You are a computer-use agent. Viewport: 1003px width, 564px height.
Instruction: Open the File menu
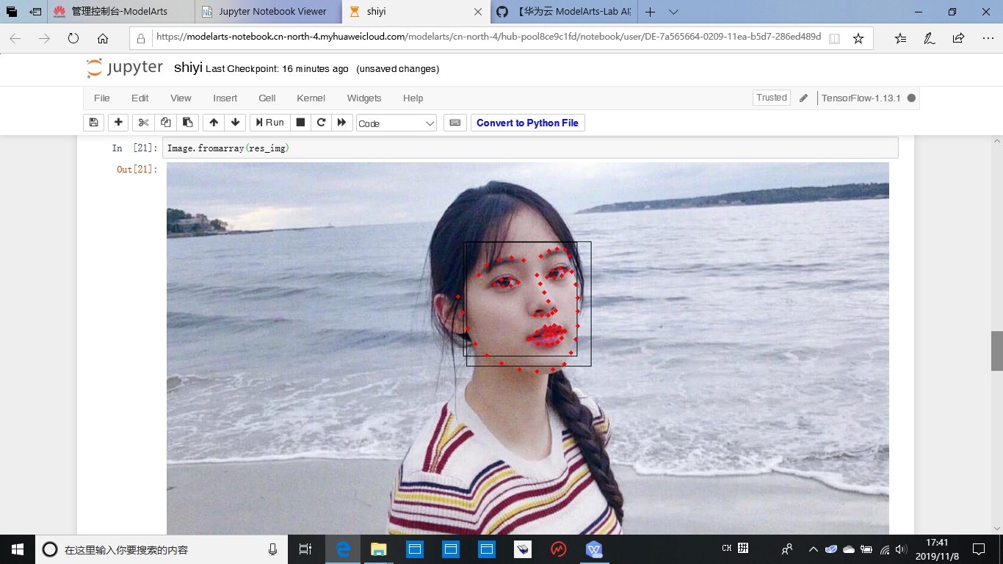[102, 98]
